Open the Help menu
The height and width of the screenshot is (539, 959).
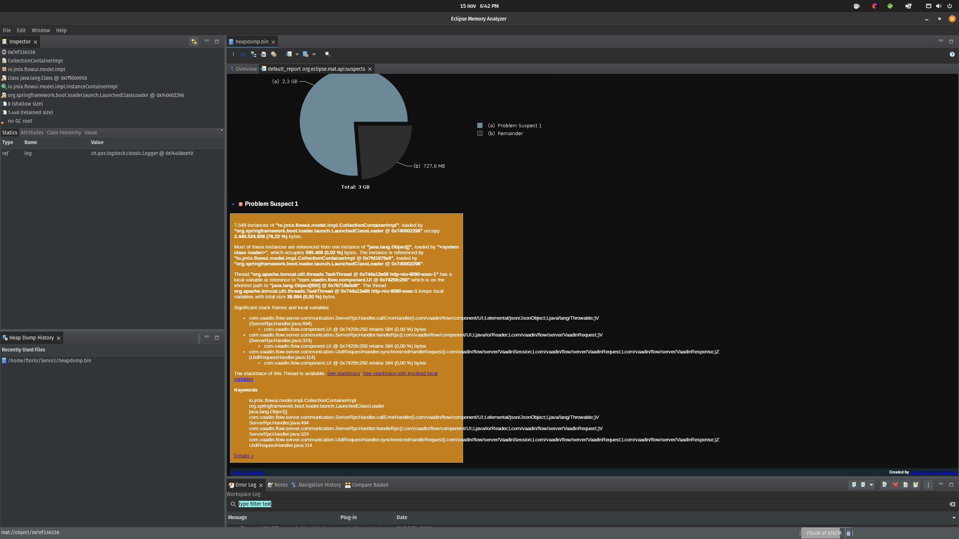[61, 30]
